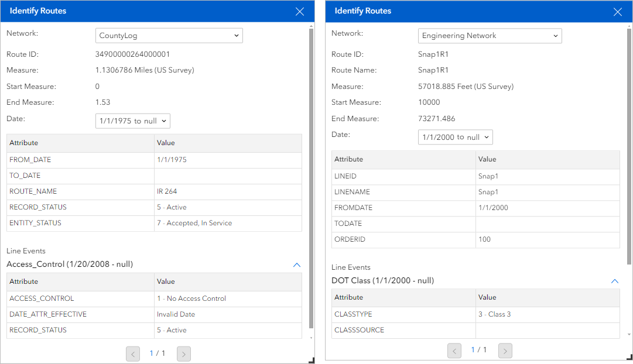The height and width of the screenshot is (364, 633).
Task: Close the left Identify Routes panel
Action: [300, 11]
